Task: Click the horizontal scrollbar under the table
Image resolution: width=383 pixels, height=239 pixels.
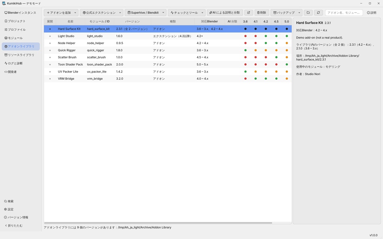Action: coord(158,223)
